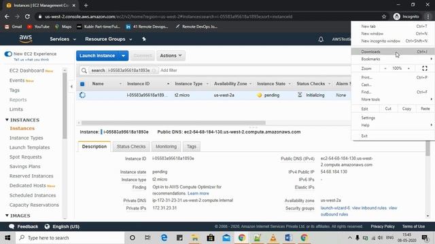Click the pin shortcut icon in AWS navbar
435x244 pixels.
tap(144, 39)
